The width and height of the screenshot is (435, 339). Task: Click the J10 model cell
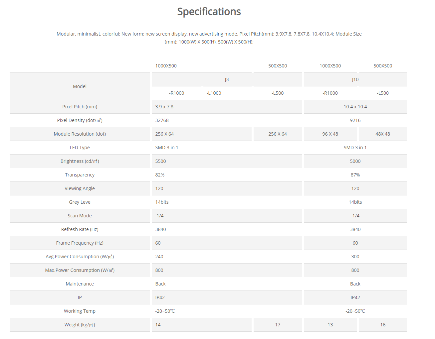(x=355, y=79)
